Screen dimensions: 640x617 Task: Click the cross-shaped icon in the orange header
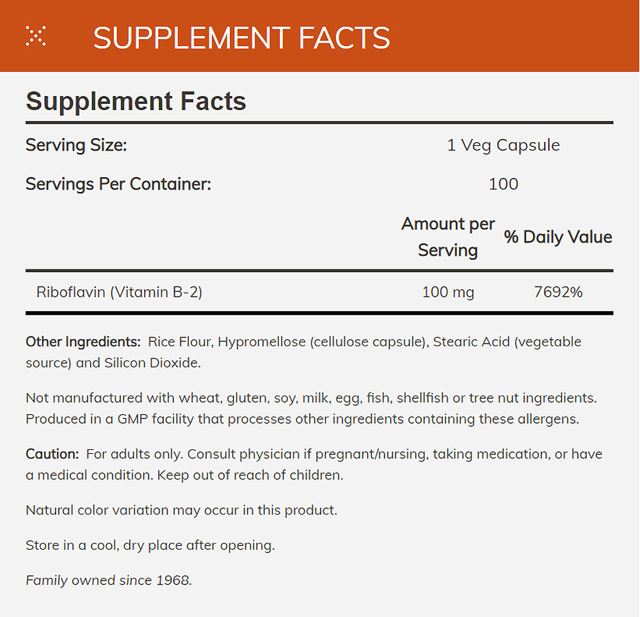(36, 36)
